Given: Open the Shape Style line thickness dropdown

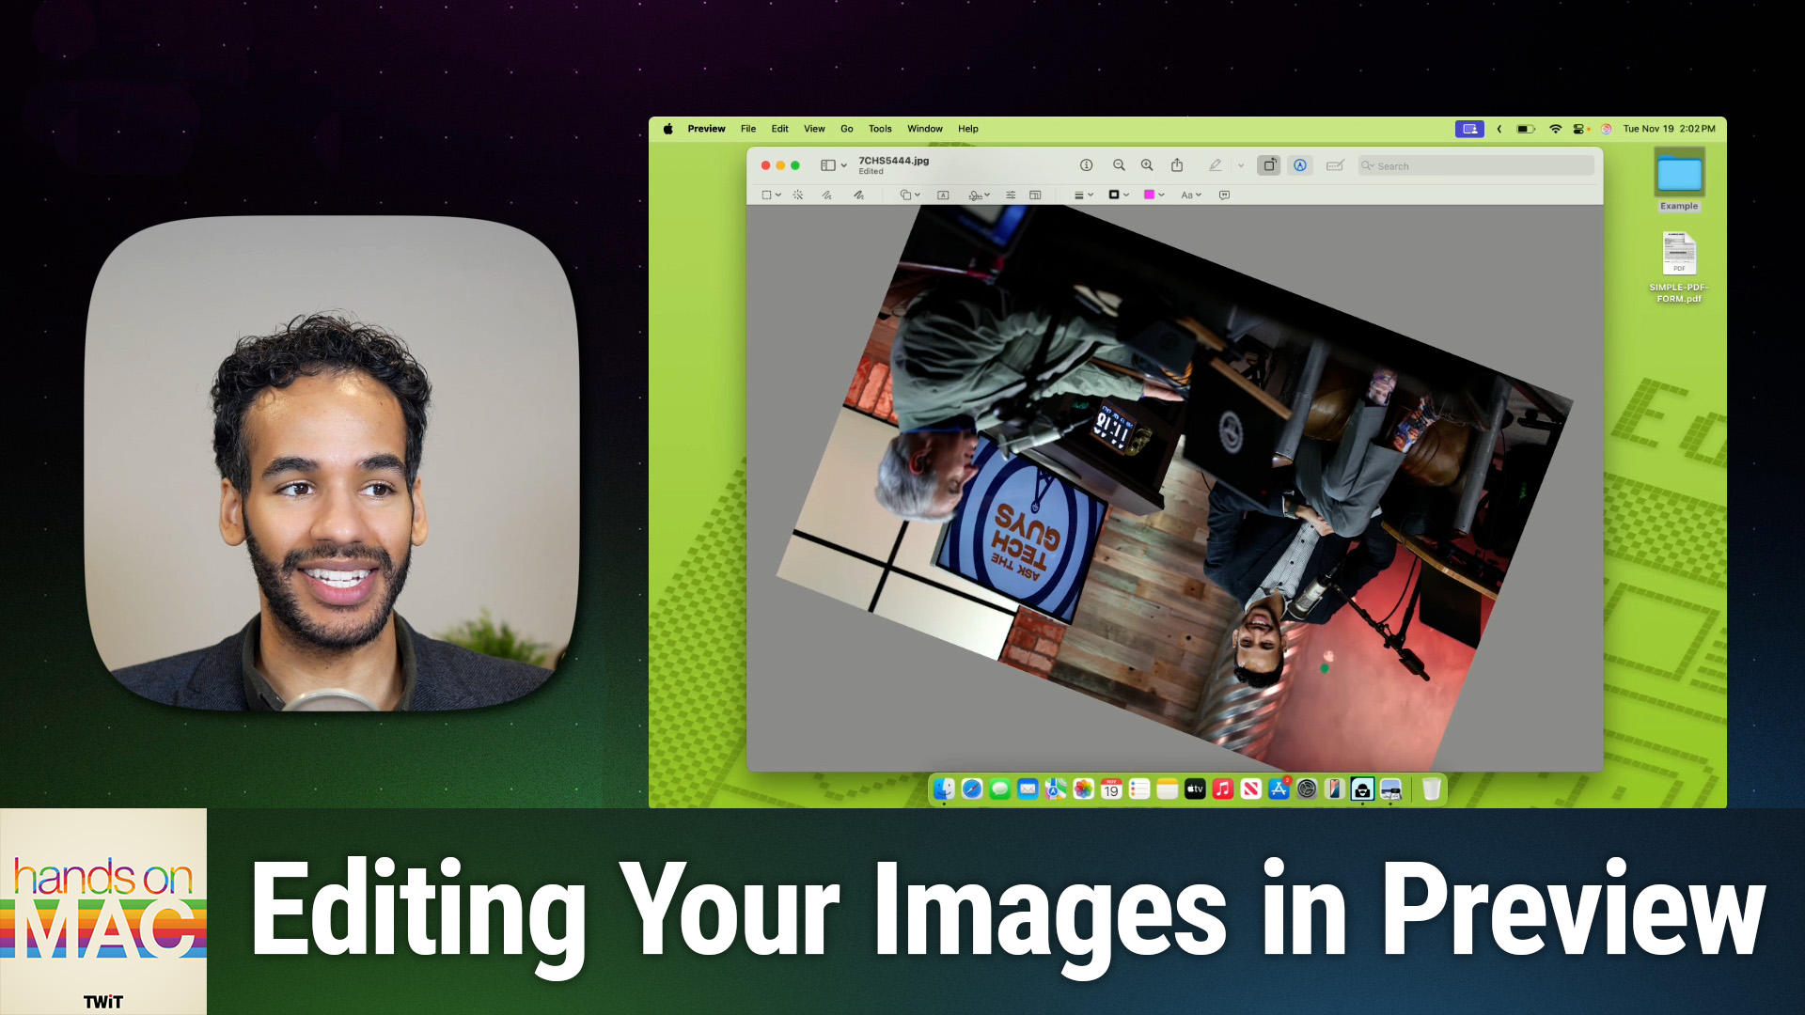Looking at the screenshot, I should tap(1083, 195).
